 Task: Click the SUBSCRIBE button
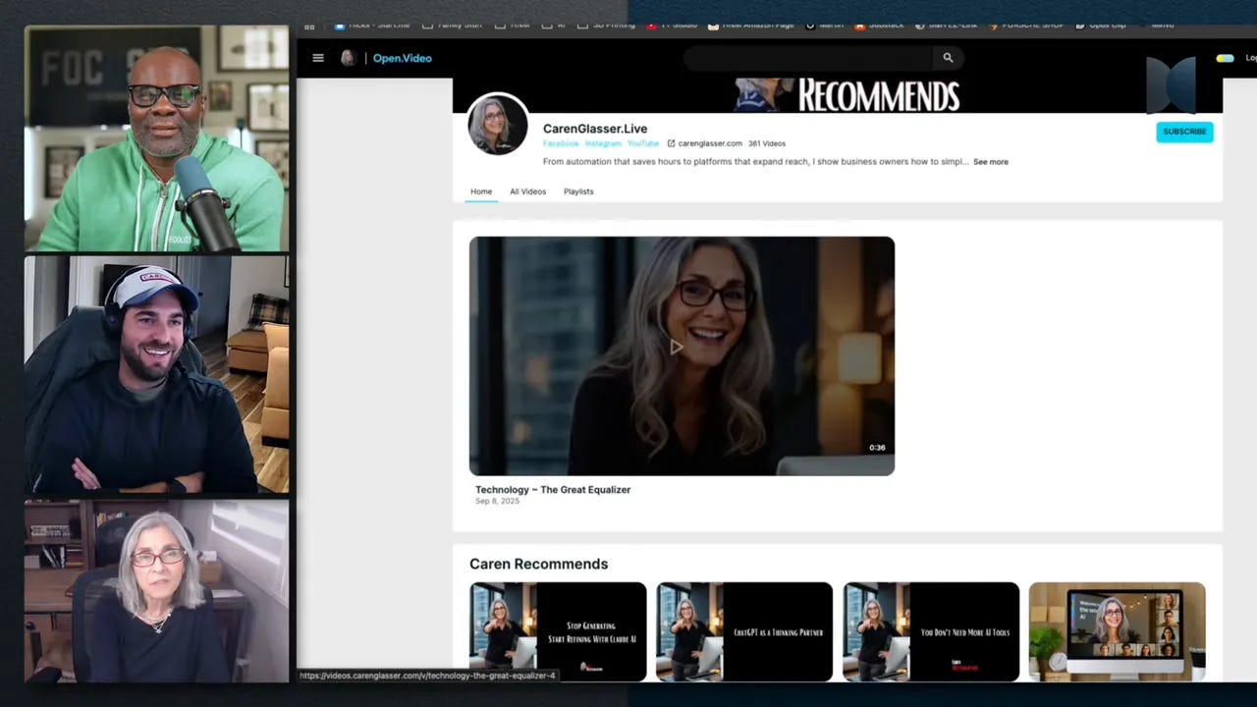(x=1184, y=131)
